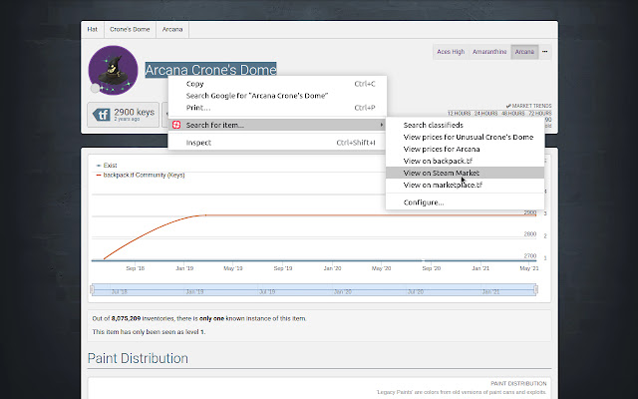Viewport: 638px width, 399px height.
Task: Choose View on marketplace.tf
Action: point(466,185)
